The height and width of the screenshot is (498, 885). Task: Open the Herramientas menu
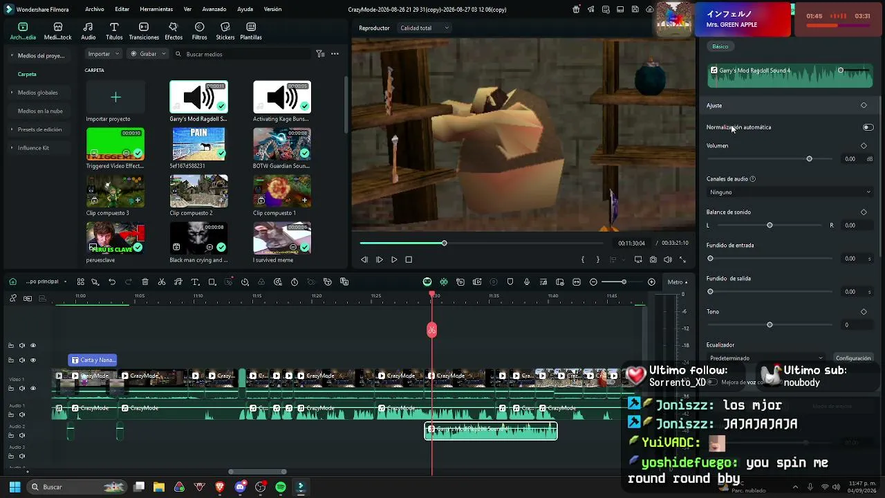click(156, 10)
